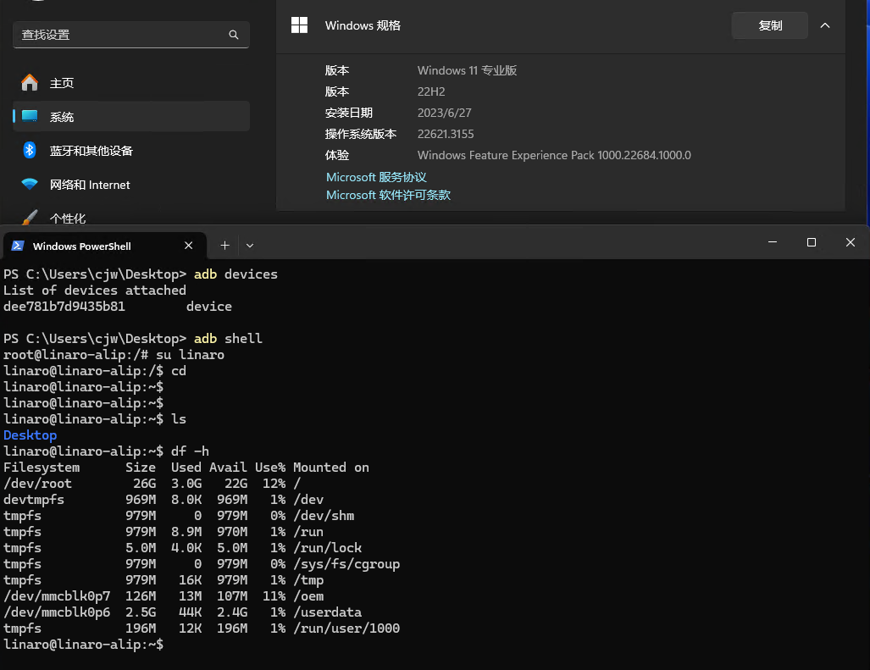This screenshot has width=870, height=670.
Task: Add a new terminal tab with plus
Action: click(224, 245)
